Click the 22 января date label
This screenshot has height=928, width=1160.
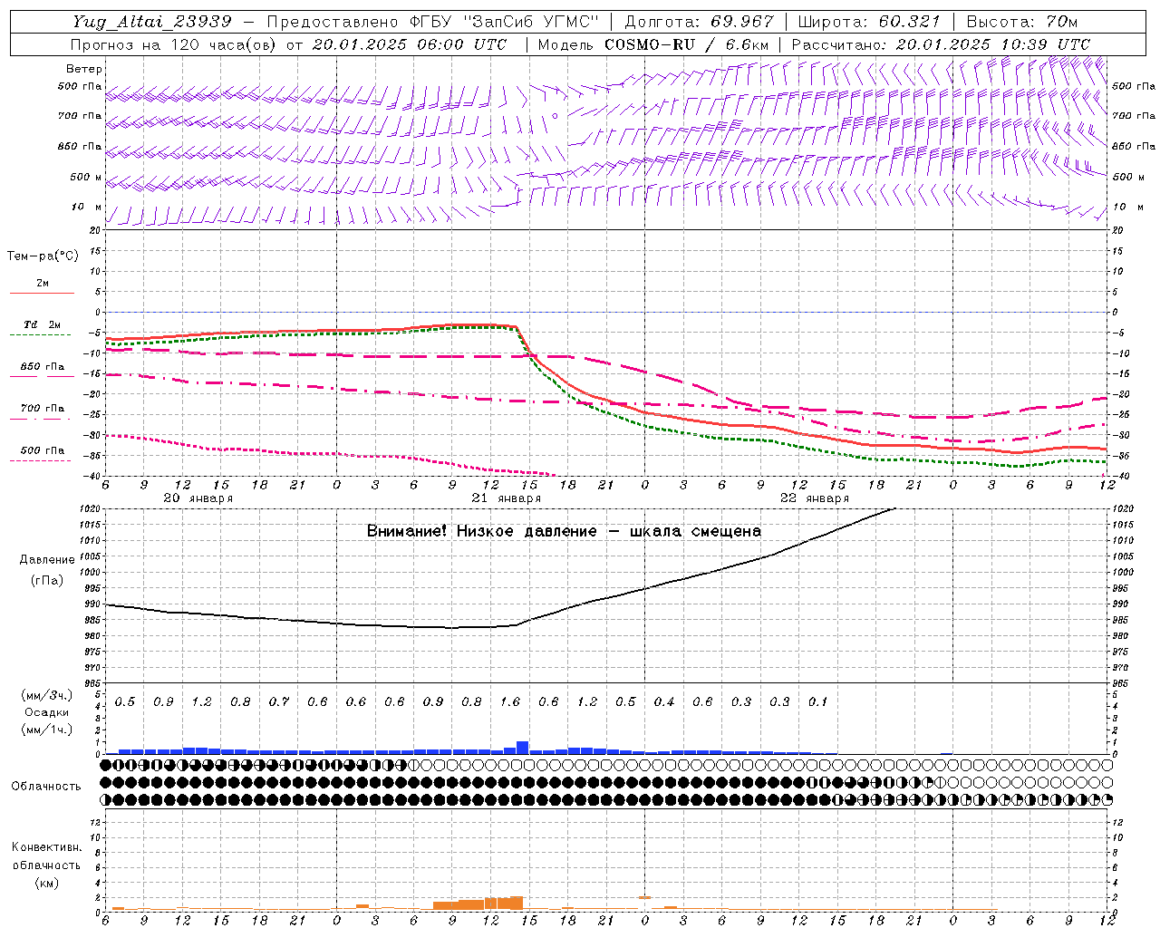click(815, 498)
